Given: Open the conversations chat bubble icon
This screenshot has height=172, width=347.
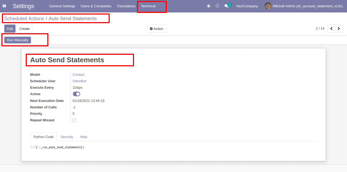Looking at the screenshot, I should point(226,6).
